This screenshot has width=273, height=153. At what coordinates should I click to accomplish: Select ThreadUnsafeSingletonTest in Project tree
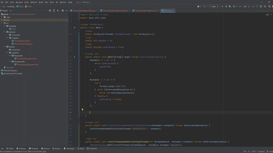(x=26, y=65)
